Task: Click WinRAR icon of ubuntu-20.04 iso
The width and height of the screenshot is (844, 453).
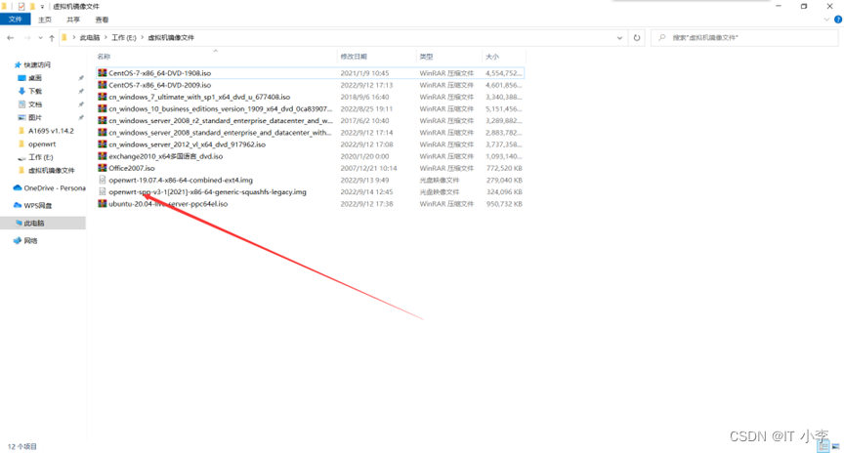Action: pyautogui.click(x=103, y=203)
